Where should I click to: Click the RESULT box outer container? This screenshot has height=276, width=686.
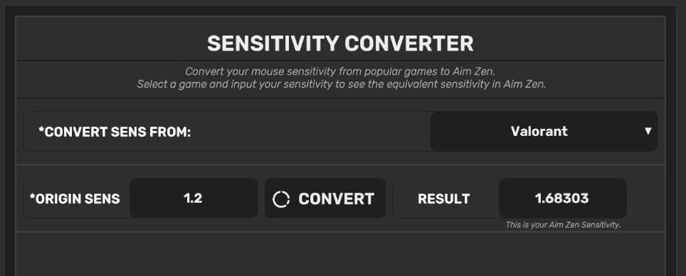(x=510, y=198)
